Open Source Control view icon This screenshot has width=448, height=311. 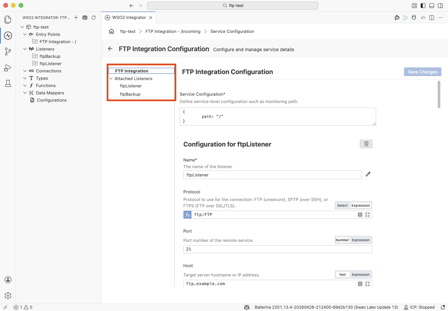click(x=8, y=52)
